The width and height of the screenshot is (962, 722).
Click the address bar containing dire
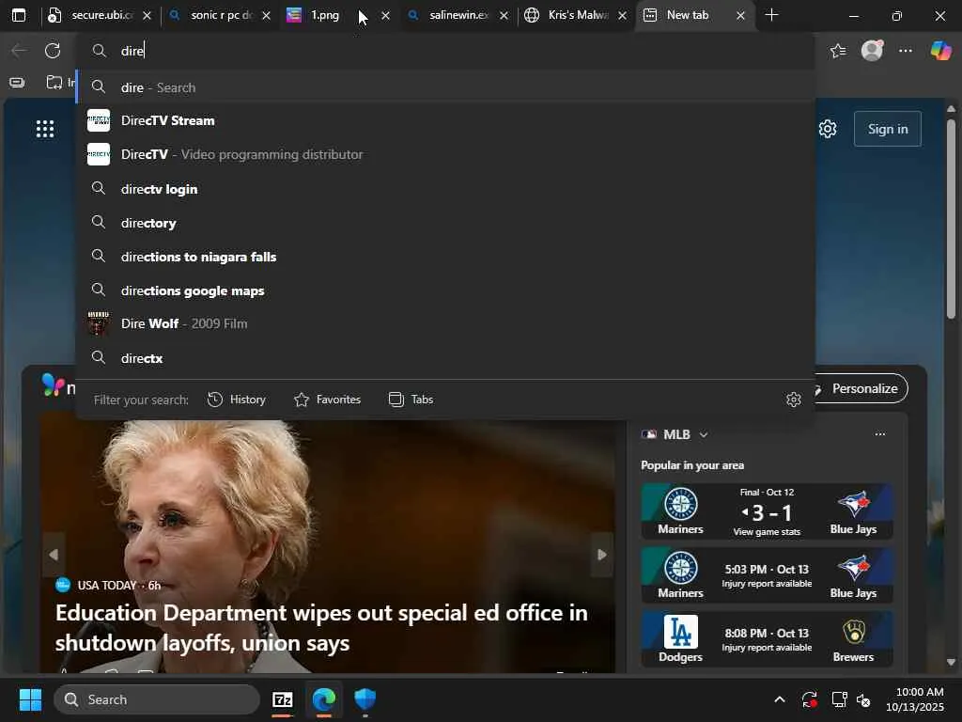(x=444, y=51)
